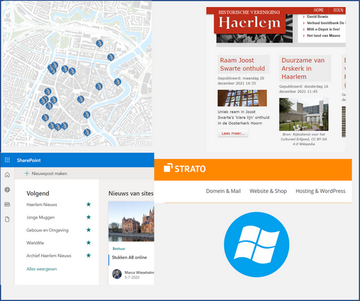Open the Hosting & WordPress menu
This screenshot has height=301, width=360.
point(320,191)
